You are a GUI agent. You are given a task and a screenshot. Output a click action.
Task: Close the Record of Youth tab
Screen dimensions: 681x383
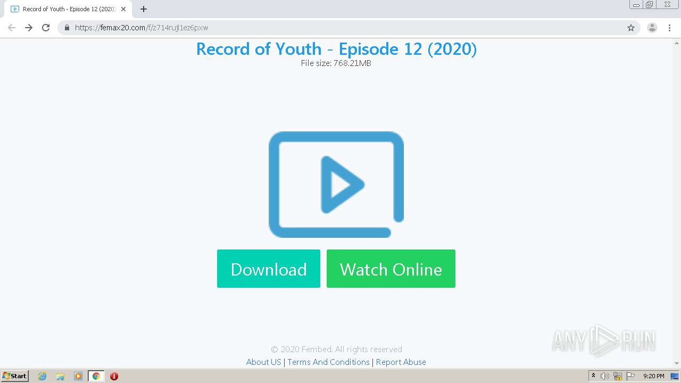coord(123,9)
